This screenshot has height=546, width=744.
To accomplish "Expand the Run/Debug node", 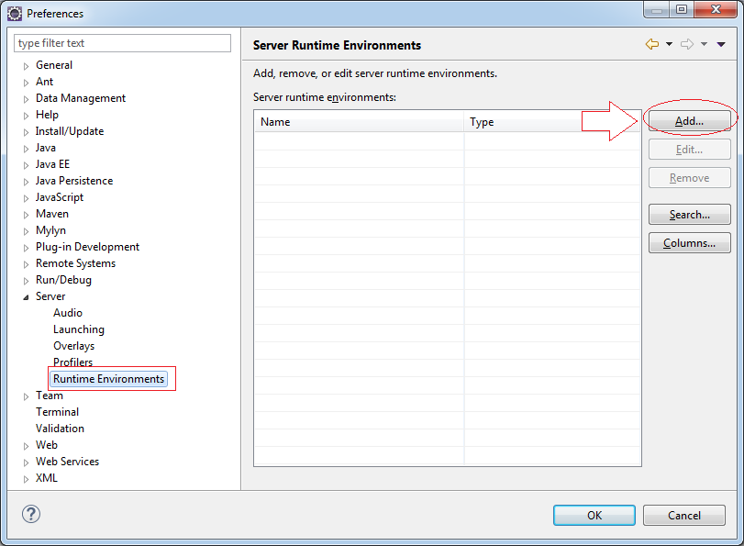I will click(x=26, y=281).
